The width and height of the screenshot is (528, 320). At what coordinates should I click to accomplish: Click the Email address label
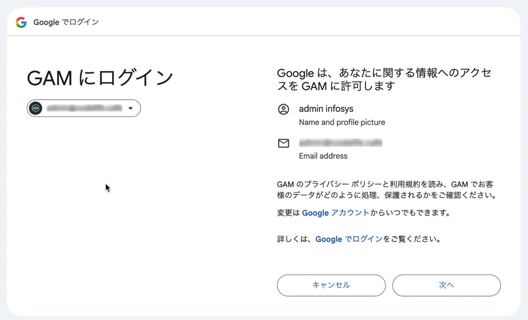tap(323, 156)
